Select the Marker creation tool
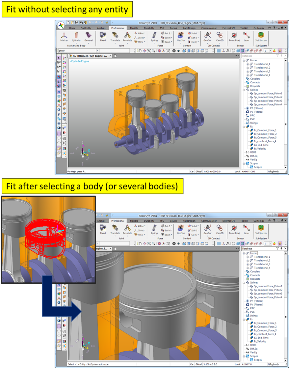This screenshot has width=289, height=368. coord(64,37)
